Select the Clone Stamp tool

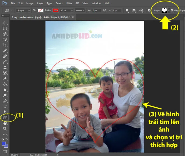pyautogui.click(x=5, y=68)
